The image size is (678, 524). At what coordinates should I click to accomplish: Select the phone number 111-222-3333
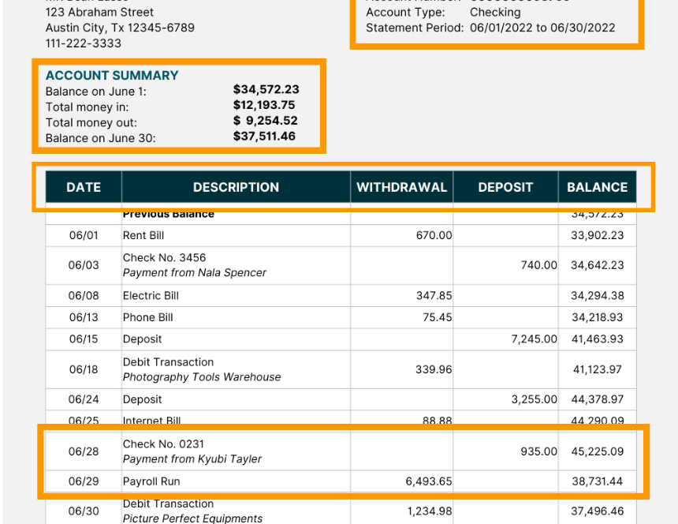coord(83,43)
